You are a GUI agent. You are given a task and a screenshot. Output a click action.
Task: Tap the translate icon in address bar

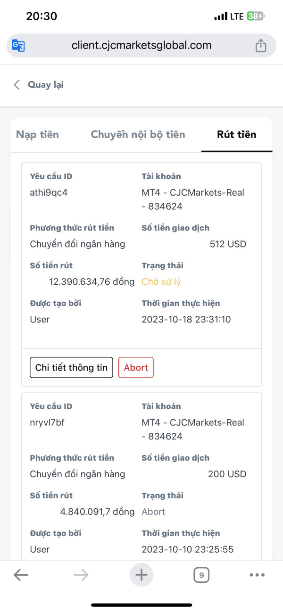[x=19, y=46]
